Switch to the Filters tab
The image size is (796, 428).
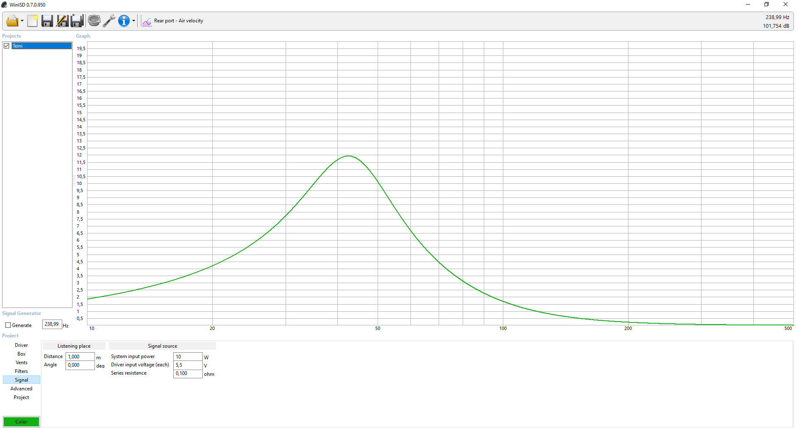click(x=22, y=371)
